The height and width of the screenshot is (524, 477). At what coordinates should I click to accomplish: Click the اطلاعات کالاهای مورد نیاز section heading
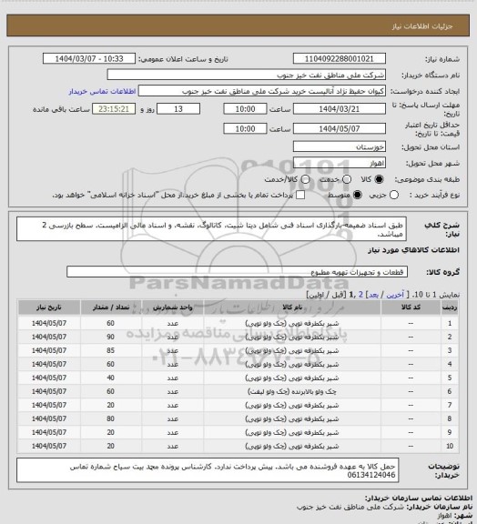[x=414, y=250]
